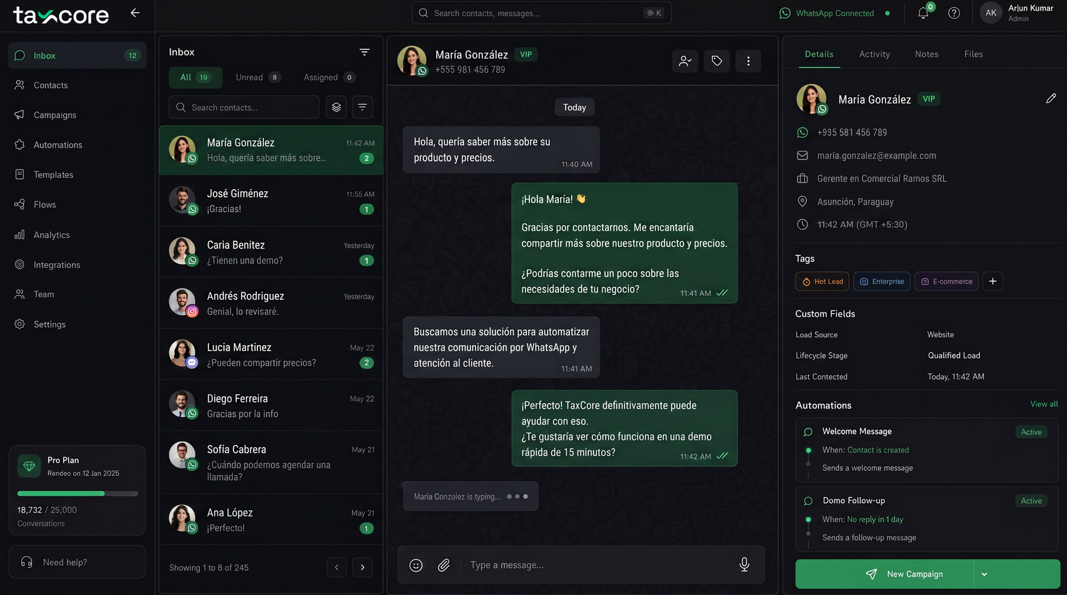Click the sort filter icon beside layers icon
The width and height of the screenshot is (1067, 595).
(362, 107)
